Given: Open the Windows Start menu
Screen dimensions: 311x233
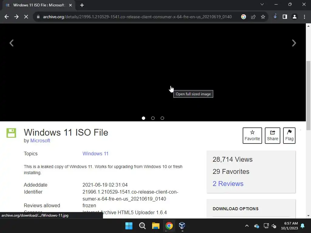Looking at the screenshot, I should click(129, 226).
